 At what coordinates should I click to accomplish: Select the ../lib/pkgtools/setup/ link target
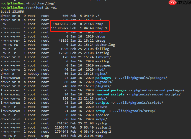134,111
